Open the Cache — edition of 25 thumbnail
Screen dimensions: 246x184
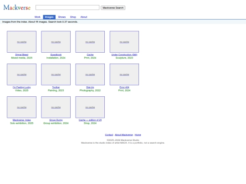tap(90, 107)
